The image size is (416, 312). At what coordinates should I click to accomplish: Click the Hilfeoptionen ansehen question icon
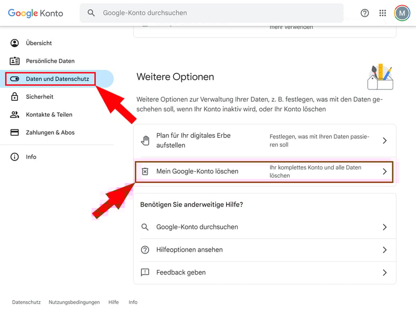(145, 250)
